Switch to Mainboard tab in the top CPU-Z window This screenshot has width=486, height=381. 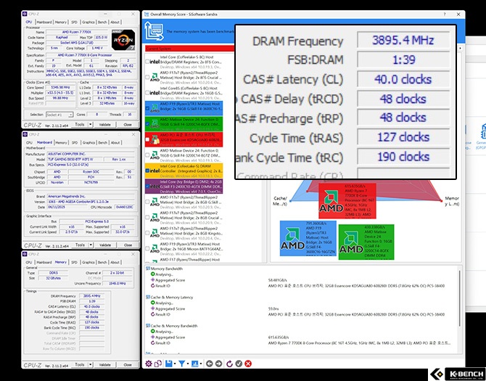[44, 22]
